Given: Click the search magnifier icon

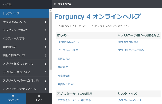Looking at the screenshot, I should pyautogui.click(x=3, y=5).
